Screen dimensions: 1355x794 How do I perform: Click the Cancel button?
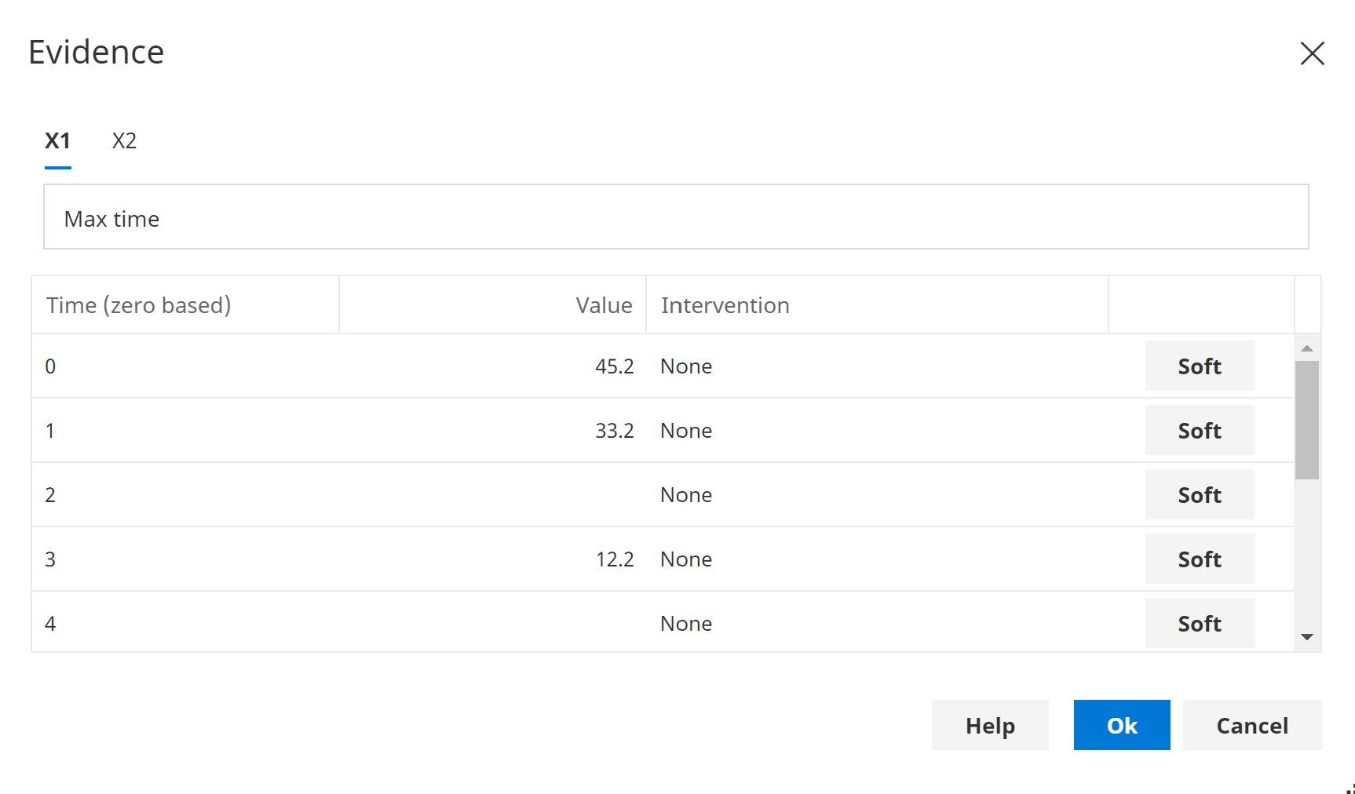(x=1251, y=725)
